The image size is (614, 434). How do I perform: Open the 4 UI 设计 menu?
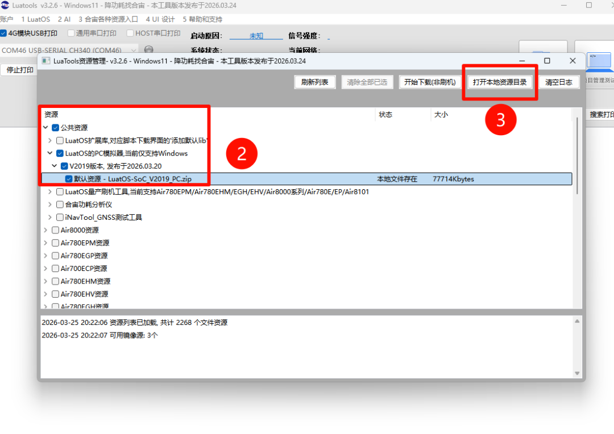160,19
